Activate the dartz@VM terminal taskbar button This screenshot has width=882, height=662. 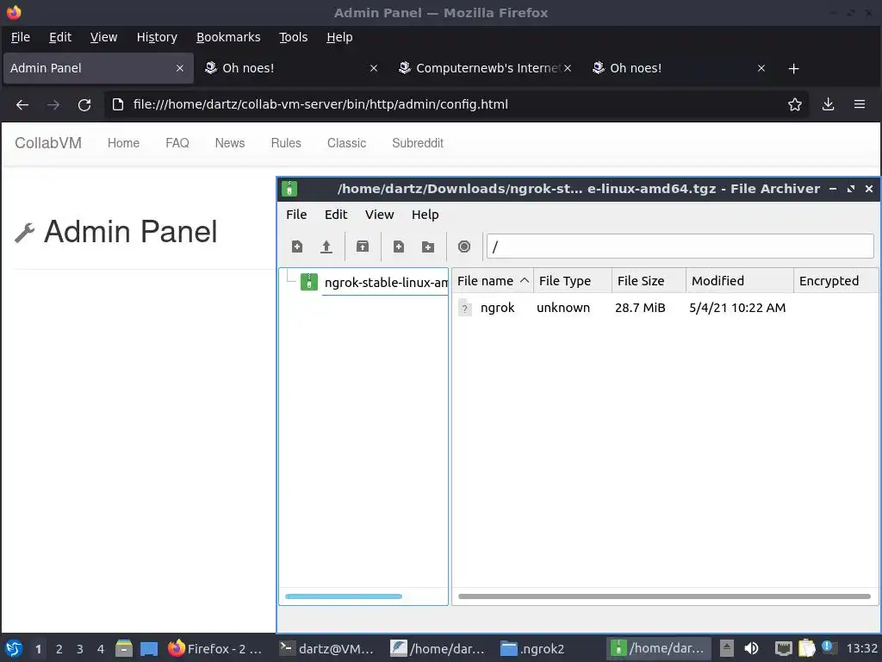pyautogui.click(x=328, y=648)
